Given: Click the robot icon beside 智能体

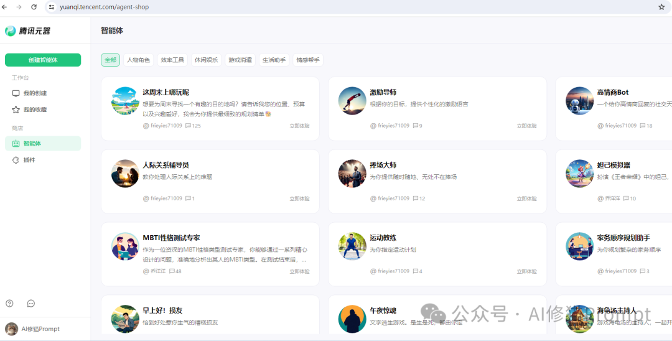Looking at the screenshot, I should click(16, 144).
